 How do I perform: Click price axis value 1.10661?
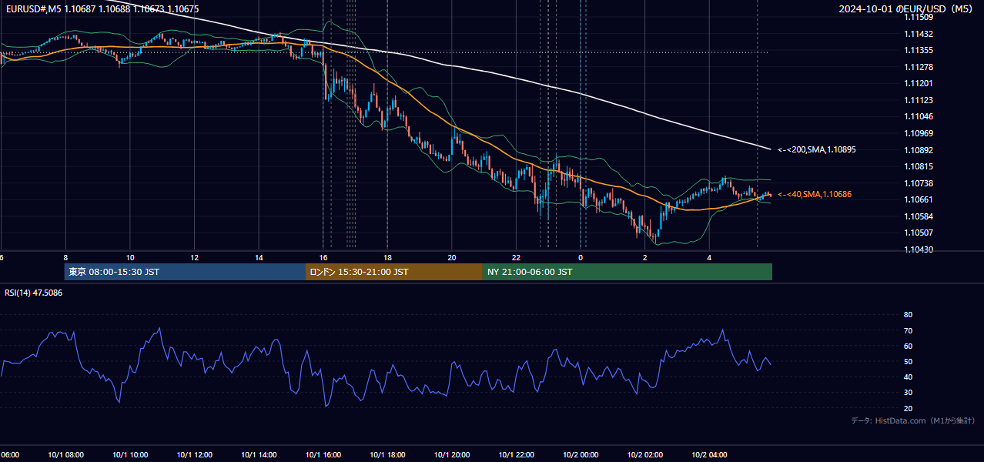pos(919,199)
